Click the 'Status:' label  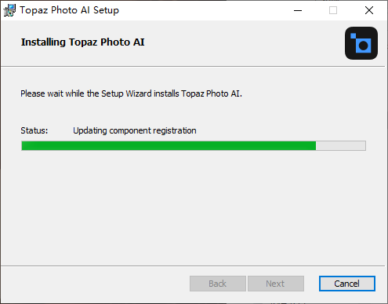[34, 130]
